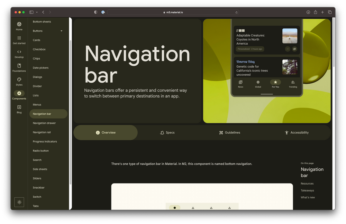This screenshot has height=224, width=346.
Task: Switch to the Specs tab
Action: pyautogui.click(x=167, y=132)
